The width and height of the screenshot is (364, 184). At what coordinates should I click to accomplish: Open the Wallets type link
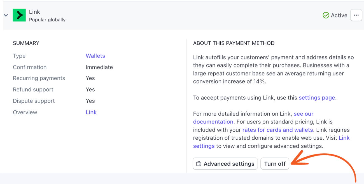click(x=95, y=56)
